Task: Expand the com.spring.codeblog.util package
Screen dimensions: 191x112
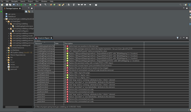Action: point(9,45)
